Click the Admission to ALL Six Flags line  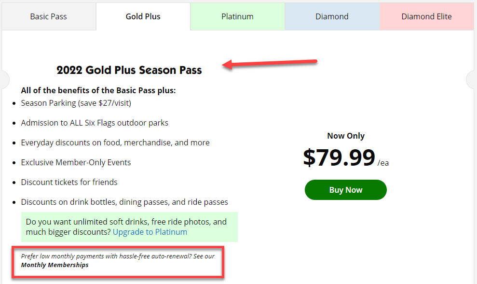coord(95,123)
